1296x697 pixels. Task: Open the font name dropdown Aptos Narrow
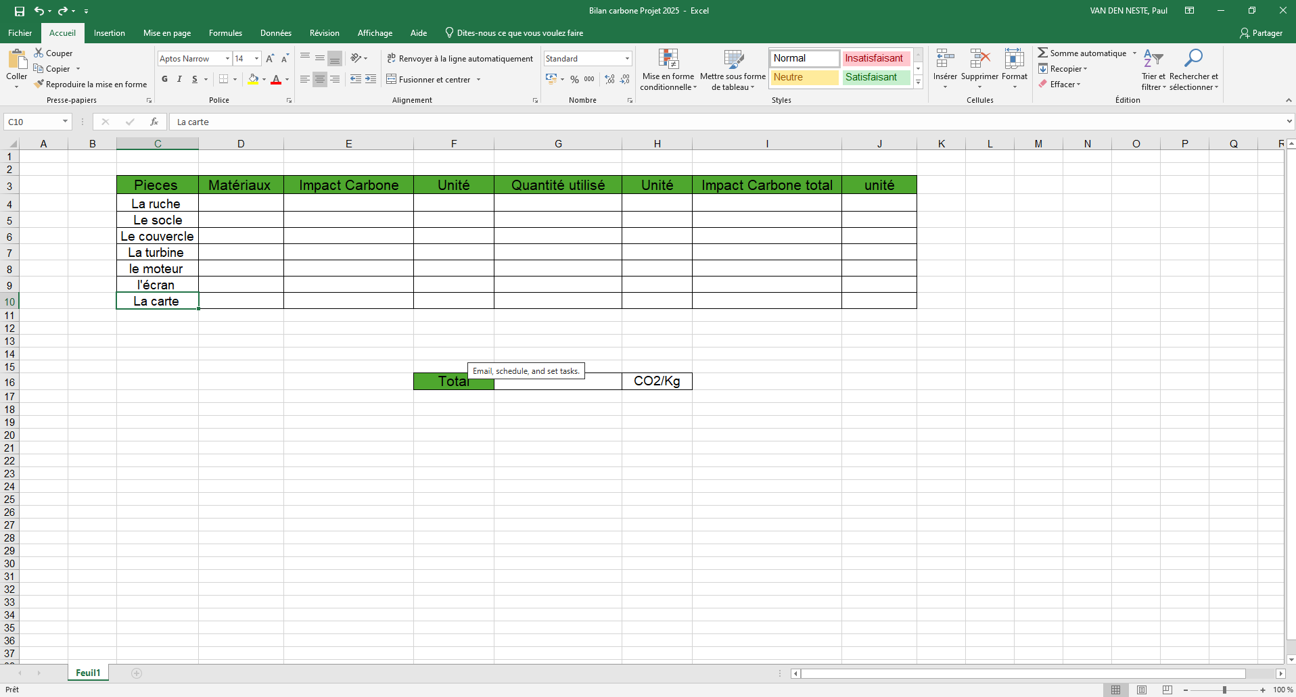(227, 59)
